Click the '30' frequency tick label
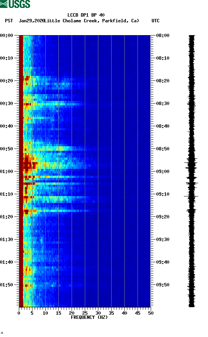Screen dimensions: 208x337 pos(98,313)
